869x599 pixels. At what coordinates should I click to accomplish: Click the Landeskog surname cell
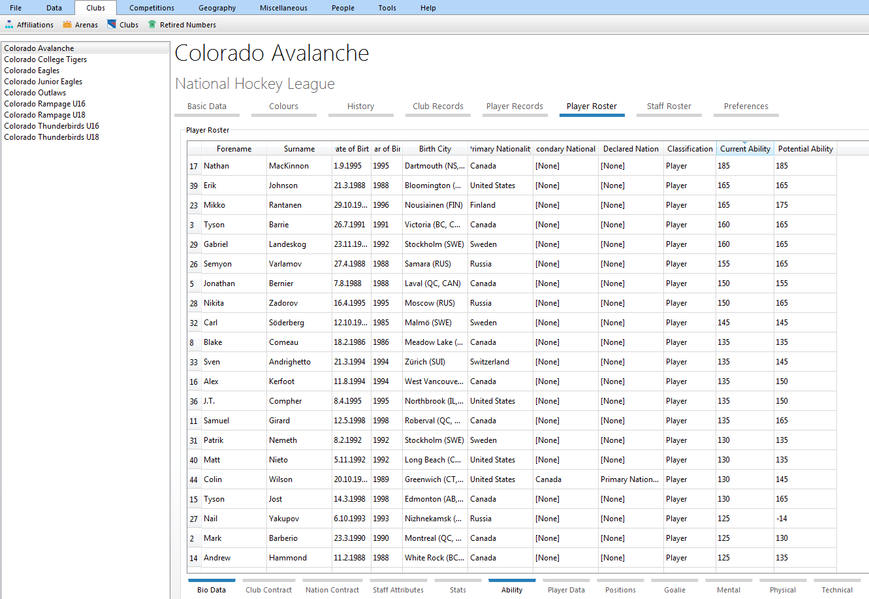tap(299, 244)
